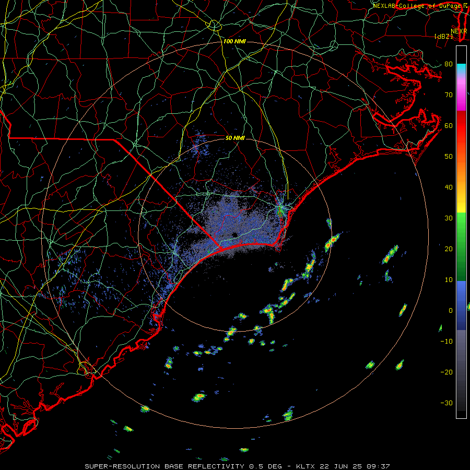This screenshot has width=470, height=470.
Task: Click the 40 value on color scale
Action: coord(449,187)
